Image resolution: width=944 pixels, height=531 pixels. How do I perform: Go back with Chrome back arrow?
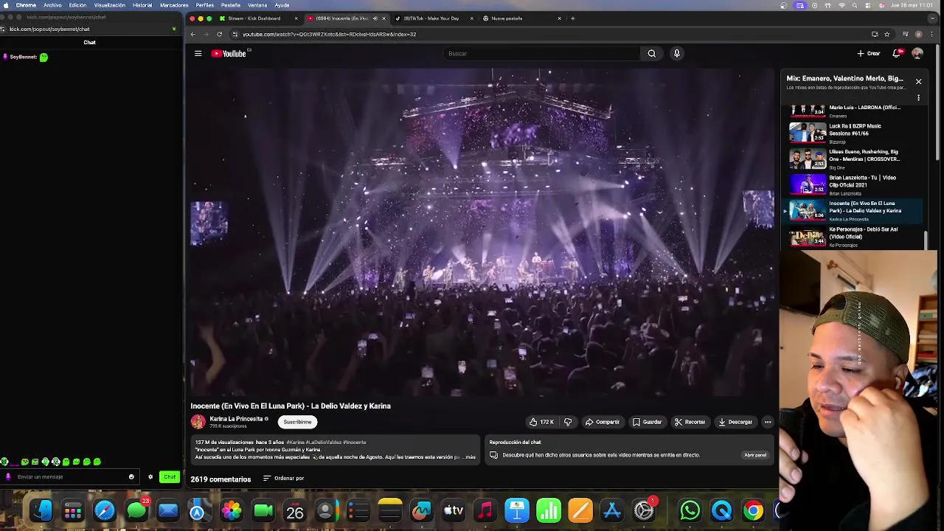pos(193,34)
